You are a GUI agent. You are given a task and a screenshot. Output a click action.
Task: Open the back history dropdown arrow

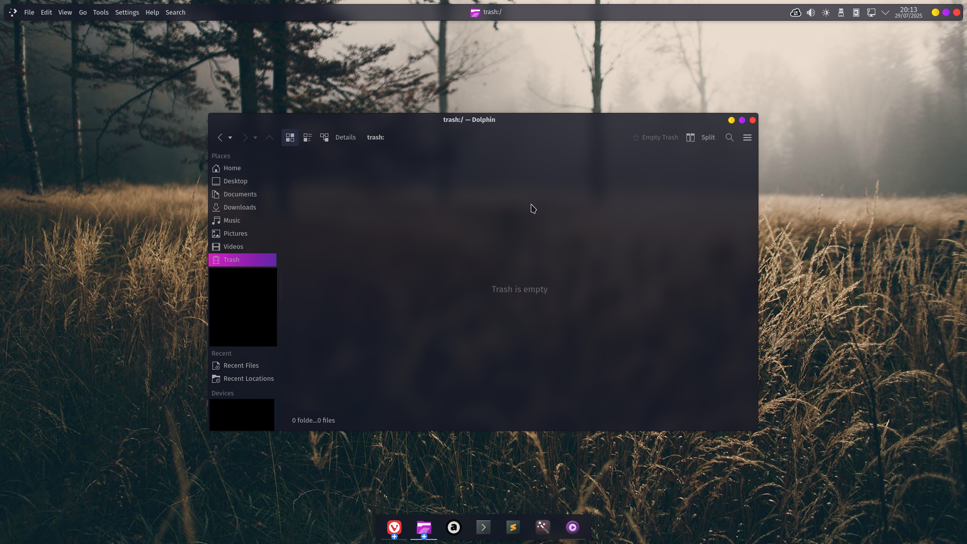[x=230, y=138]
